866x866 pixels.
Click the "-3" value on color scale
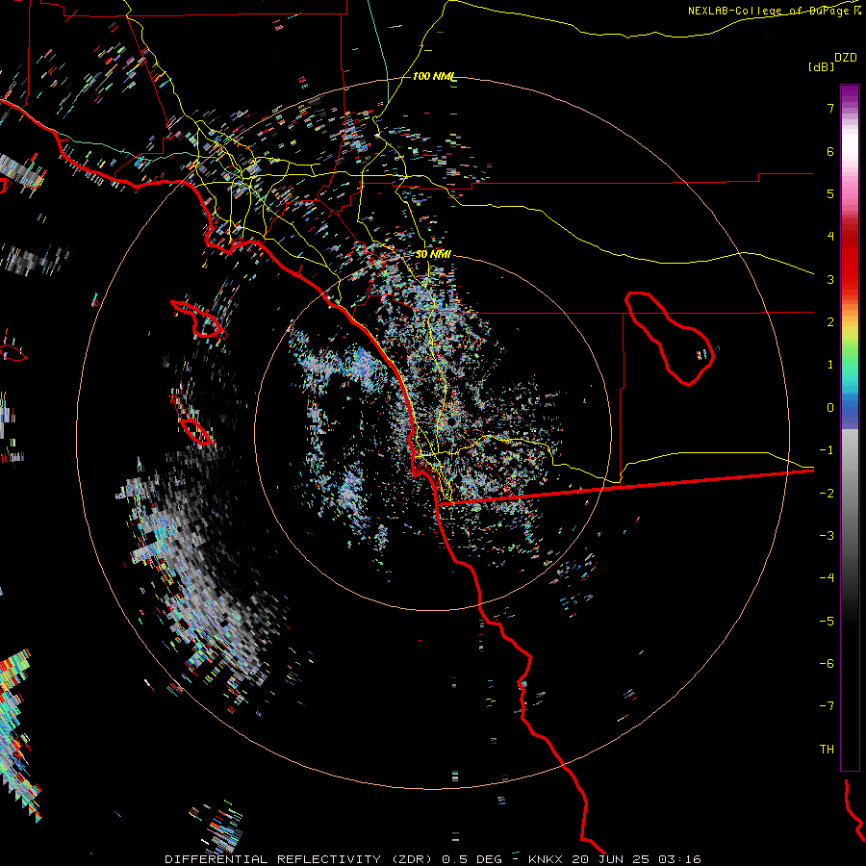[x=827, y=536]
